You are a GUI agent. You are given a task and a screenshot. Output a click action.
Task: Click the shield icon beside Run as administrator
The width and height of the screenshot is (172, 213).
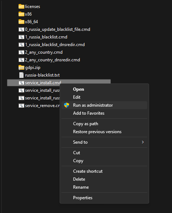(67, 105)
